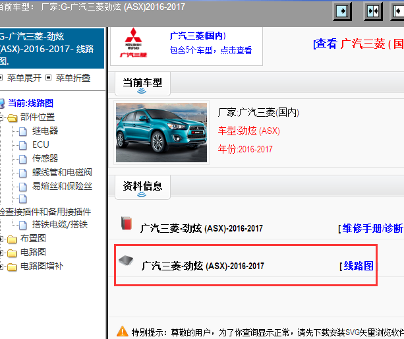Open the 继电器 page
404x339 pixels.
[x=45, y=131]
